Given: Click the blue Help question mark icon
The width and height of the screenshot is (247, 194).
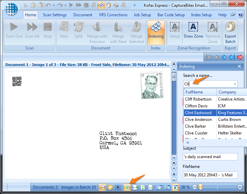Looking at the screenshot, I should click(241, 15).
